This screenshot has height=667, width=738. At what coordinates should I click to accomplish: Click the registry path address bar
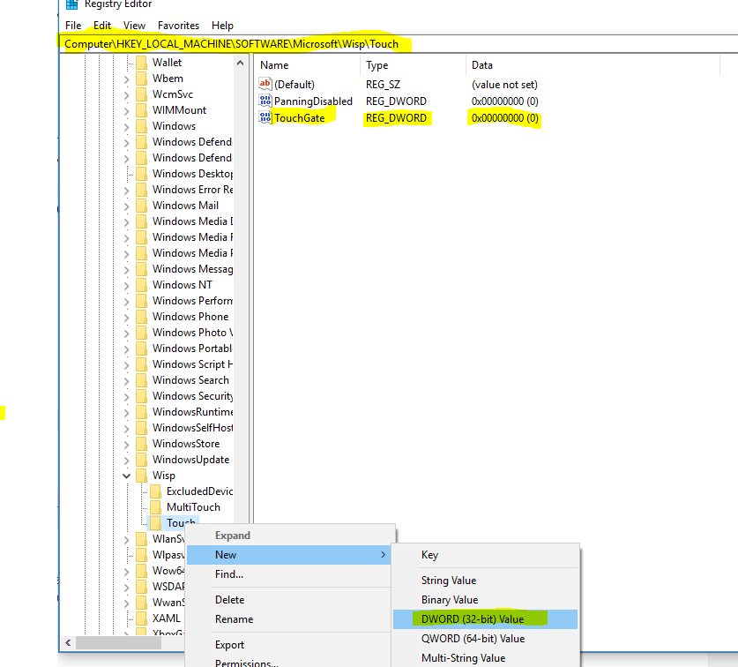(x=399, y=44)
